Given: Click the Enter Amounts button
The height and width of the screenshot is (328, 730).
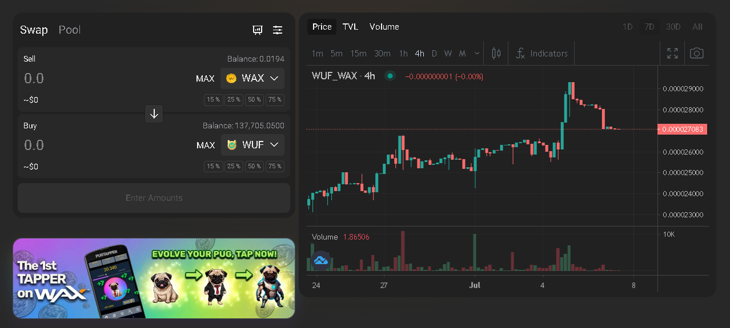Looking at the screenshot, I should (x=154, y=198).
